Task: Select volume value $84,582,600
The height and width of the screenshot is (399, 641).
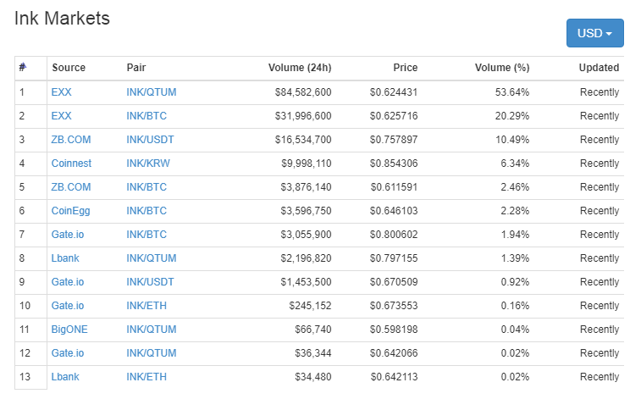Action: pyautogui.click(x=303, y=92)
